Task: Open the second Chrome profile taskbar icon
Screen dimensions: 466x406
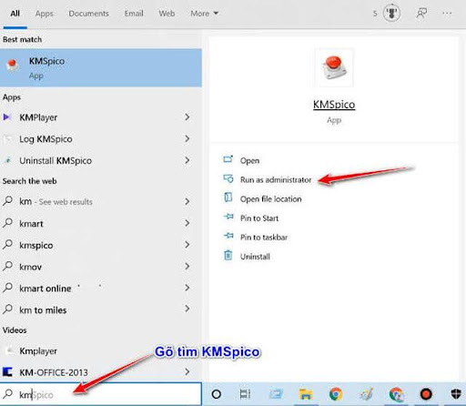Action: coord(396,394)
